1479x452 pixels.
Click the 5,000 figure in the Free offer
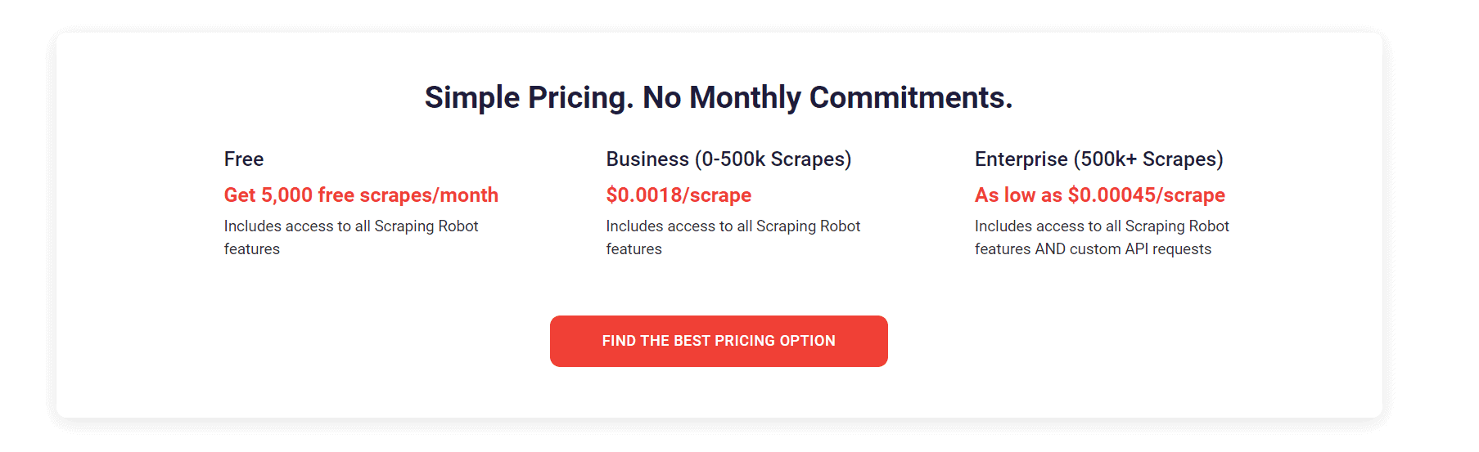pos(286,195)
